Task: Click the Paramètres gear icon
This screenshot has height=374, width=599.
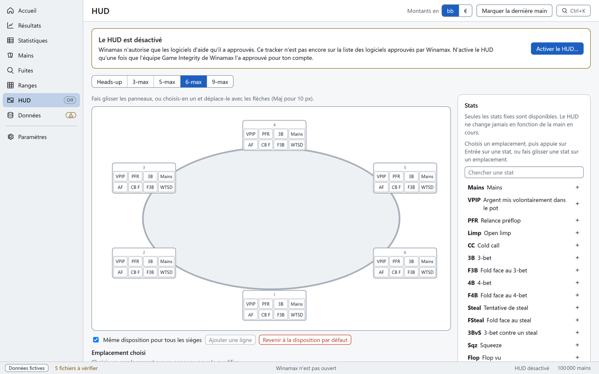Action: pyautogui.click(x=10, y=137)
